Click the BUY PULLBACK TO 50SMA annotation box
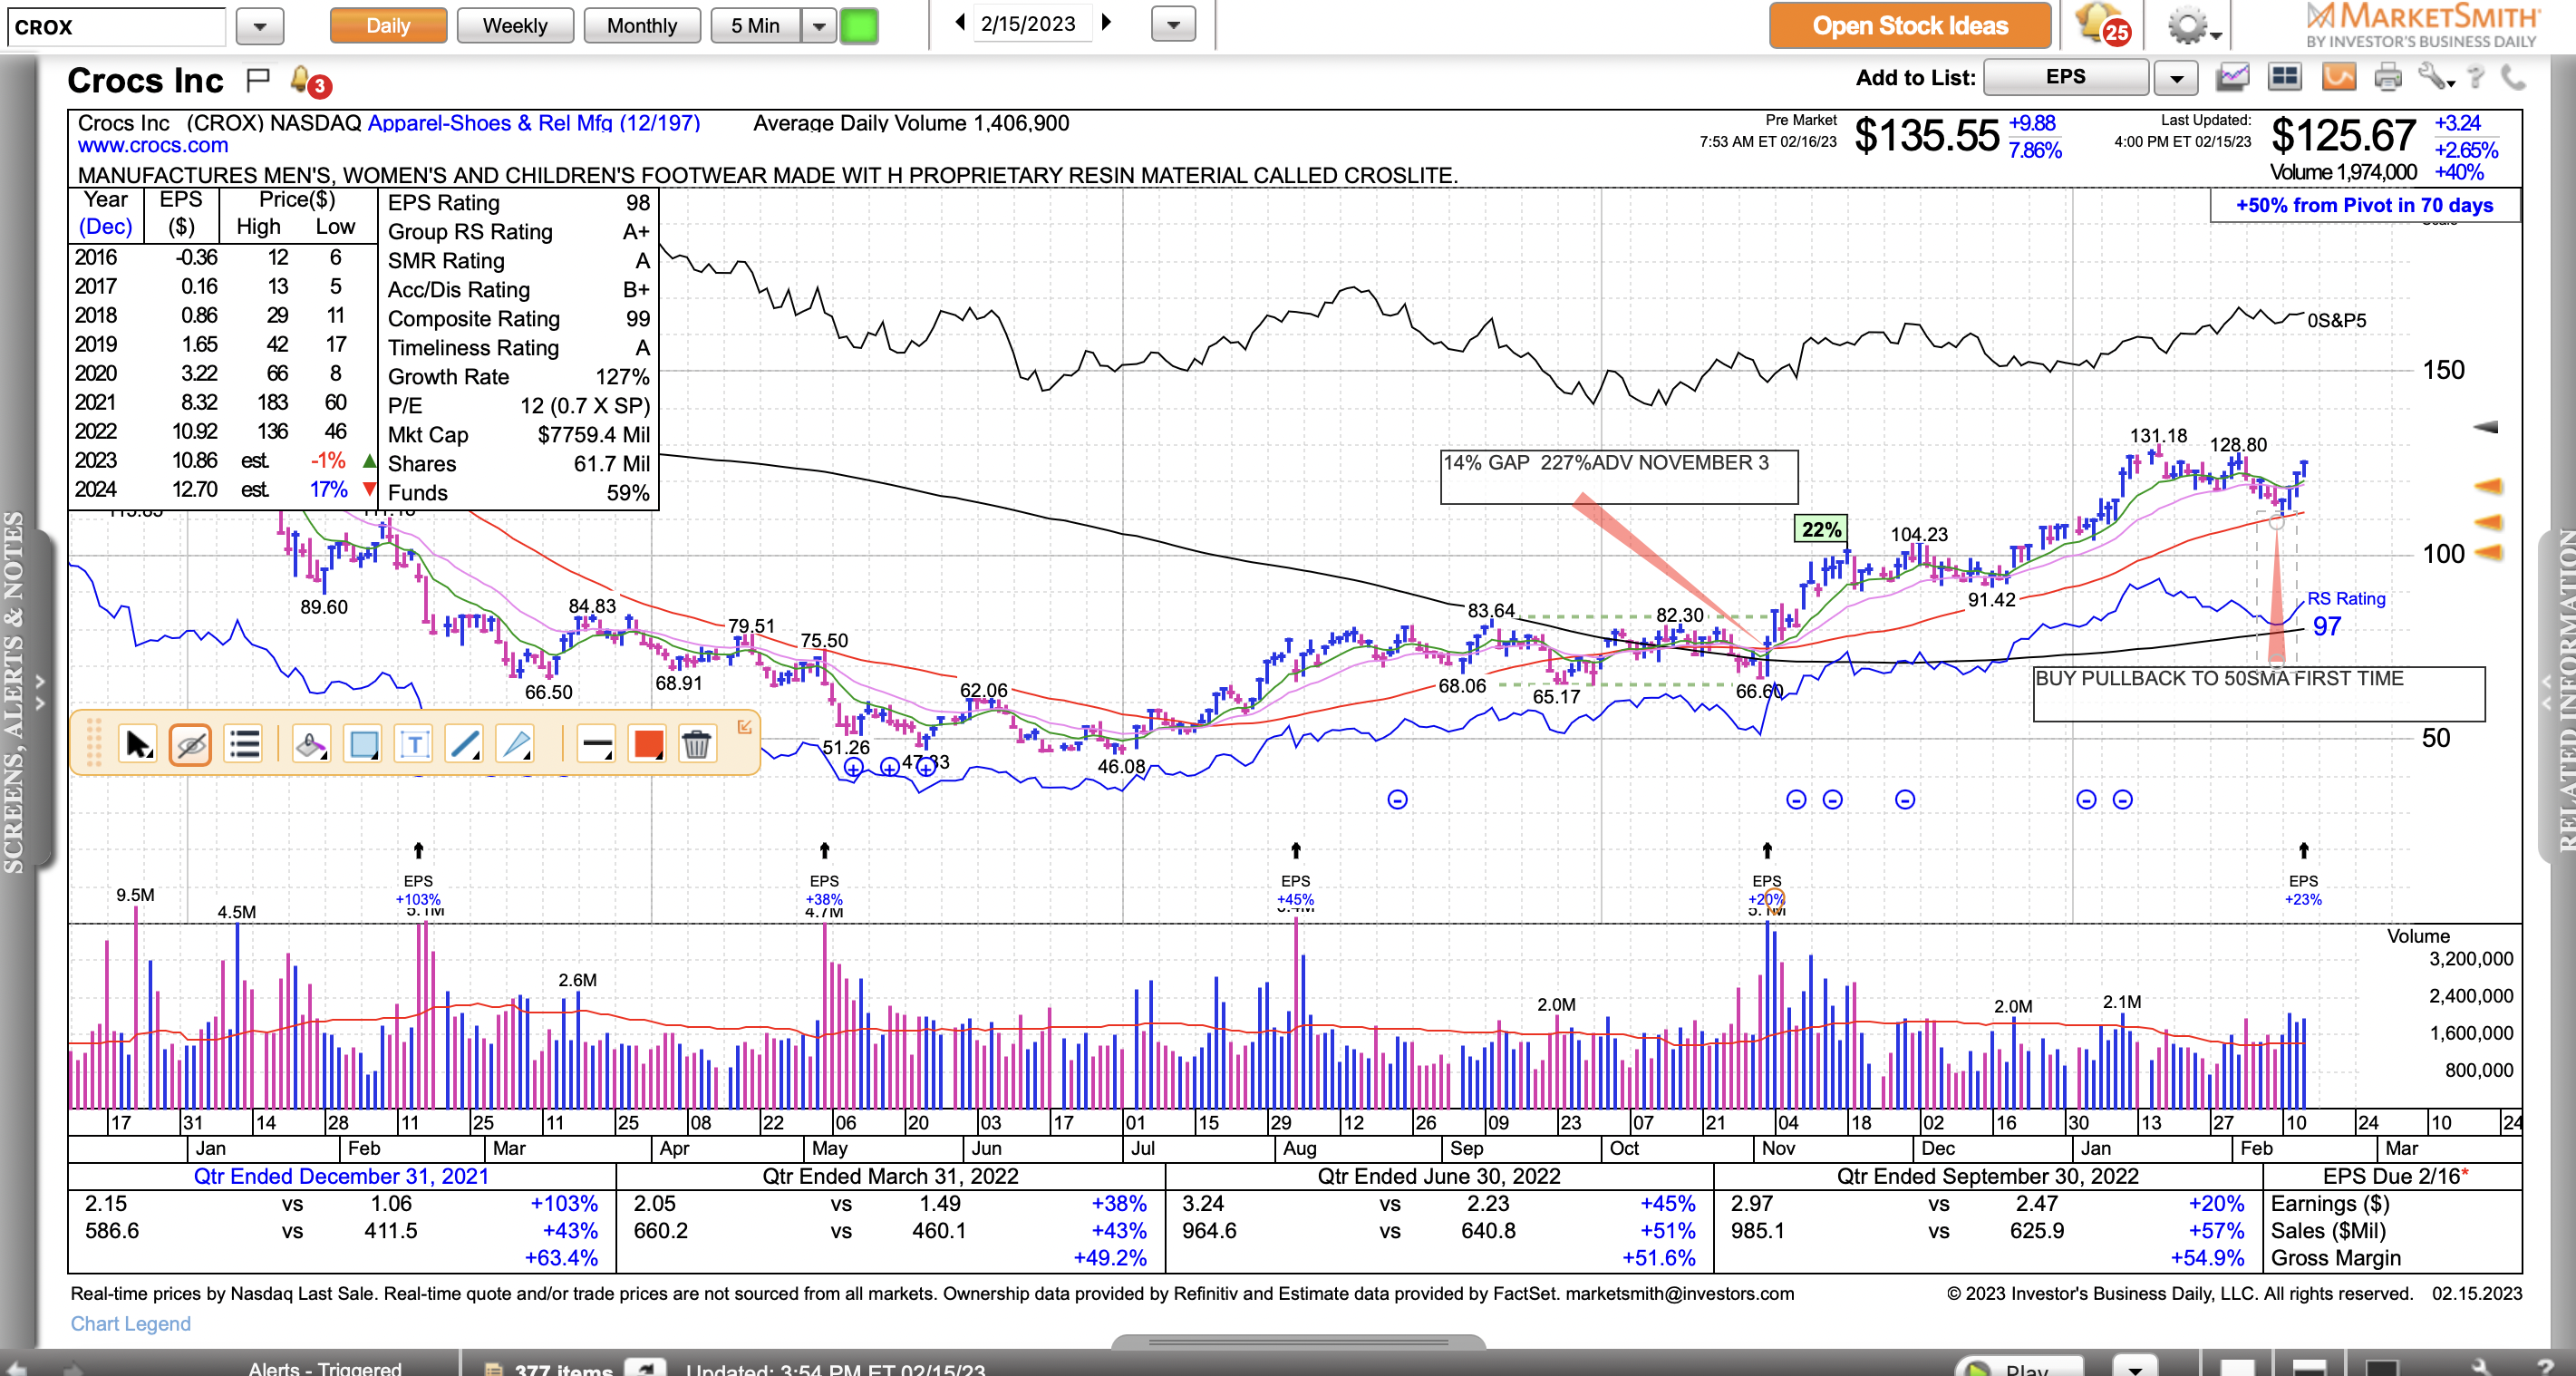The width and height of the screenshot is (2576, 1376). [x=2259, y=693]
